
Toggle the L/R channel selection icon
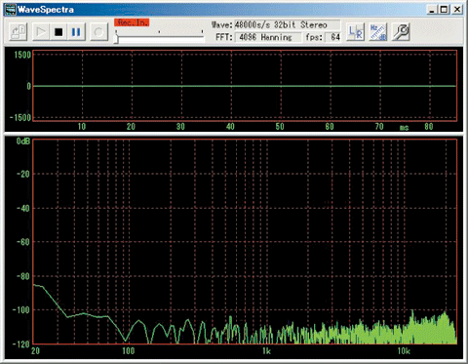pos(355,32)
